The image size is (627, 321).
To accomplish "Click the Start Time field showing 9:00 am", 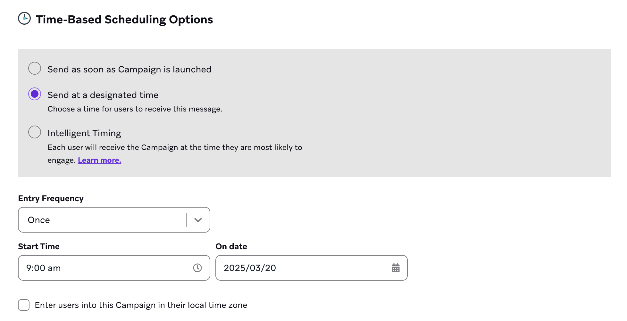I will click(x=106, y=268).
